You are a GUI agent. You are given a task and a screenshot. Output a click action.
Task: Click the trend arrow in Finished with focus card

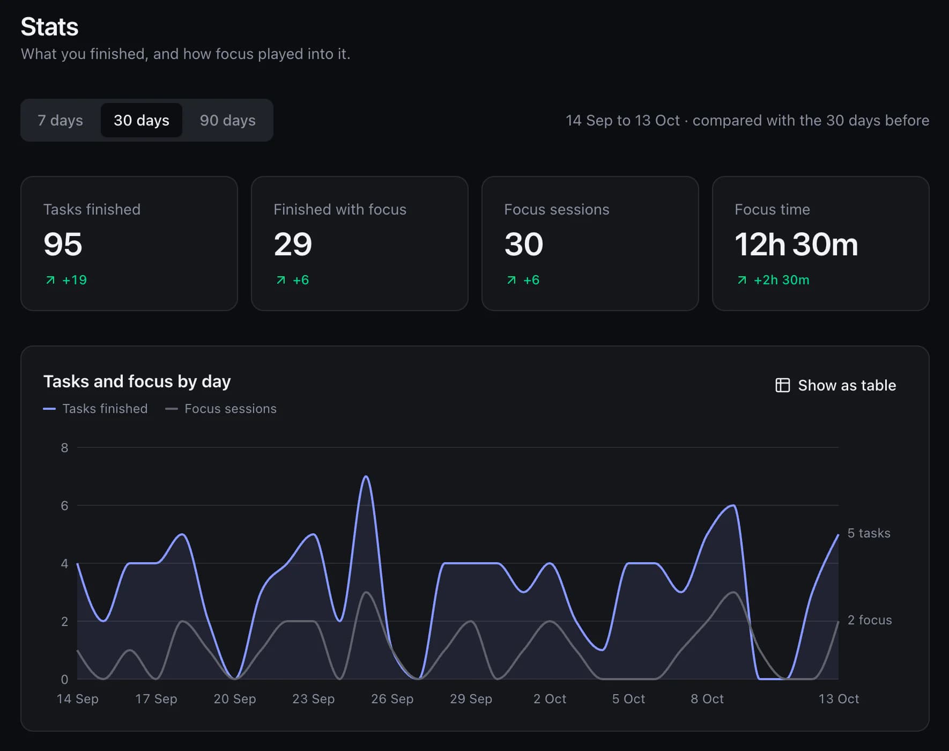(281, 280)
